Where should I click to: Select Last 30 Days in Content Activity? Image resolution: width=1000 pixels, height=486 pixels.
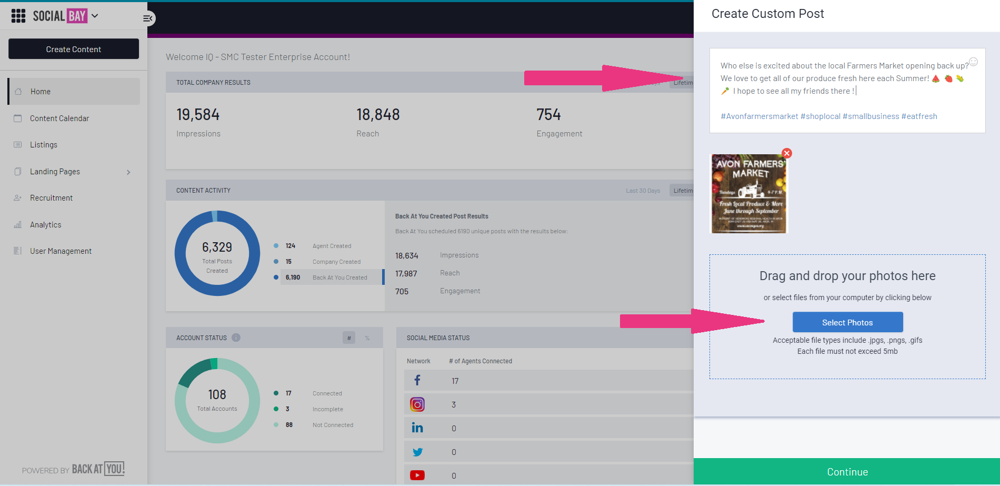click(643, 191)
